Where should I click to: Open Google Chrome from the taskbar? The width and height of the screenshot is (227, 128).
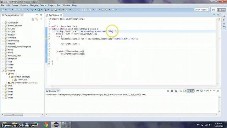[x=46, y=124]
